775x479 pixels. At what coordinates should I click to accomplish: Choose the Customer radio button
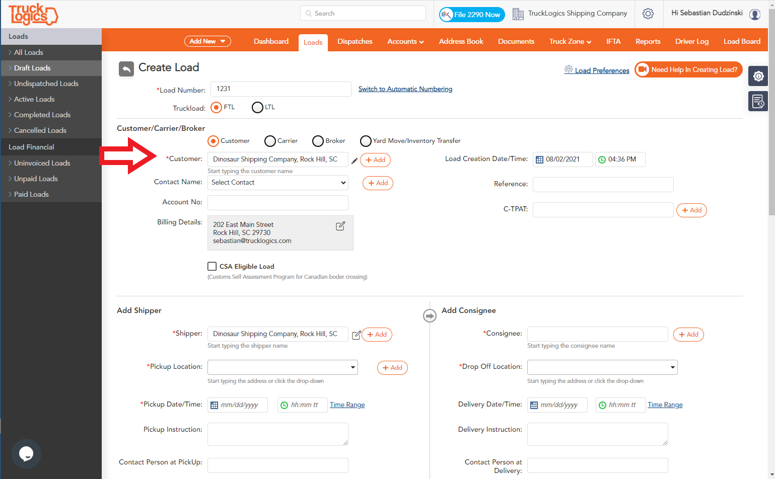coord(213,141)
